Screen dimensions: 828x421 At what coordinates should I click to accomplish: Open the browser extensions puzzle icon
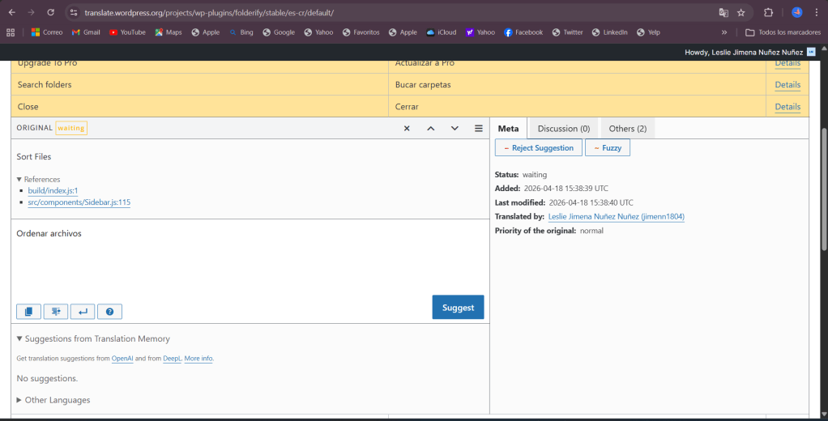click(768, 13)
